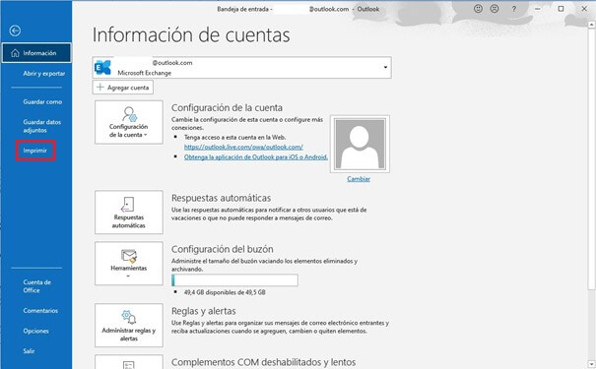Viewport: 596px width, 369px height.
Task: Click the Microsoft Exchange account icon
Action: (x=102, y=68)
